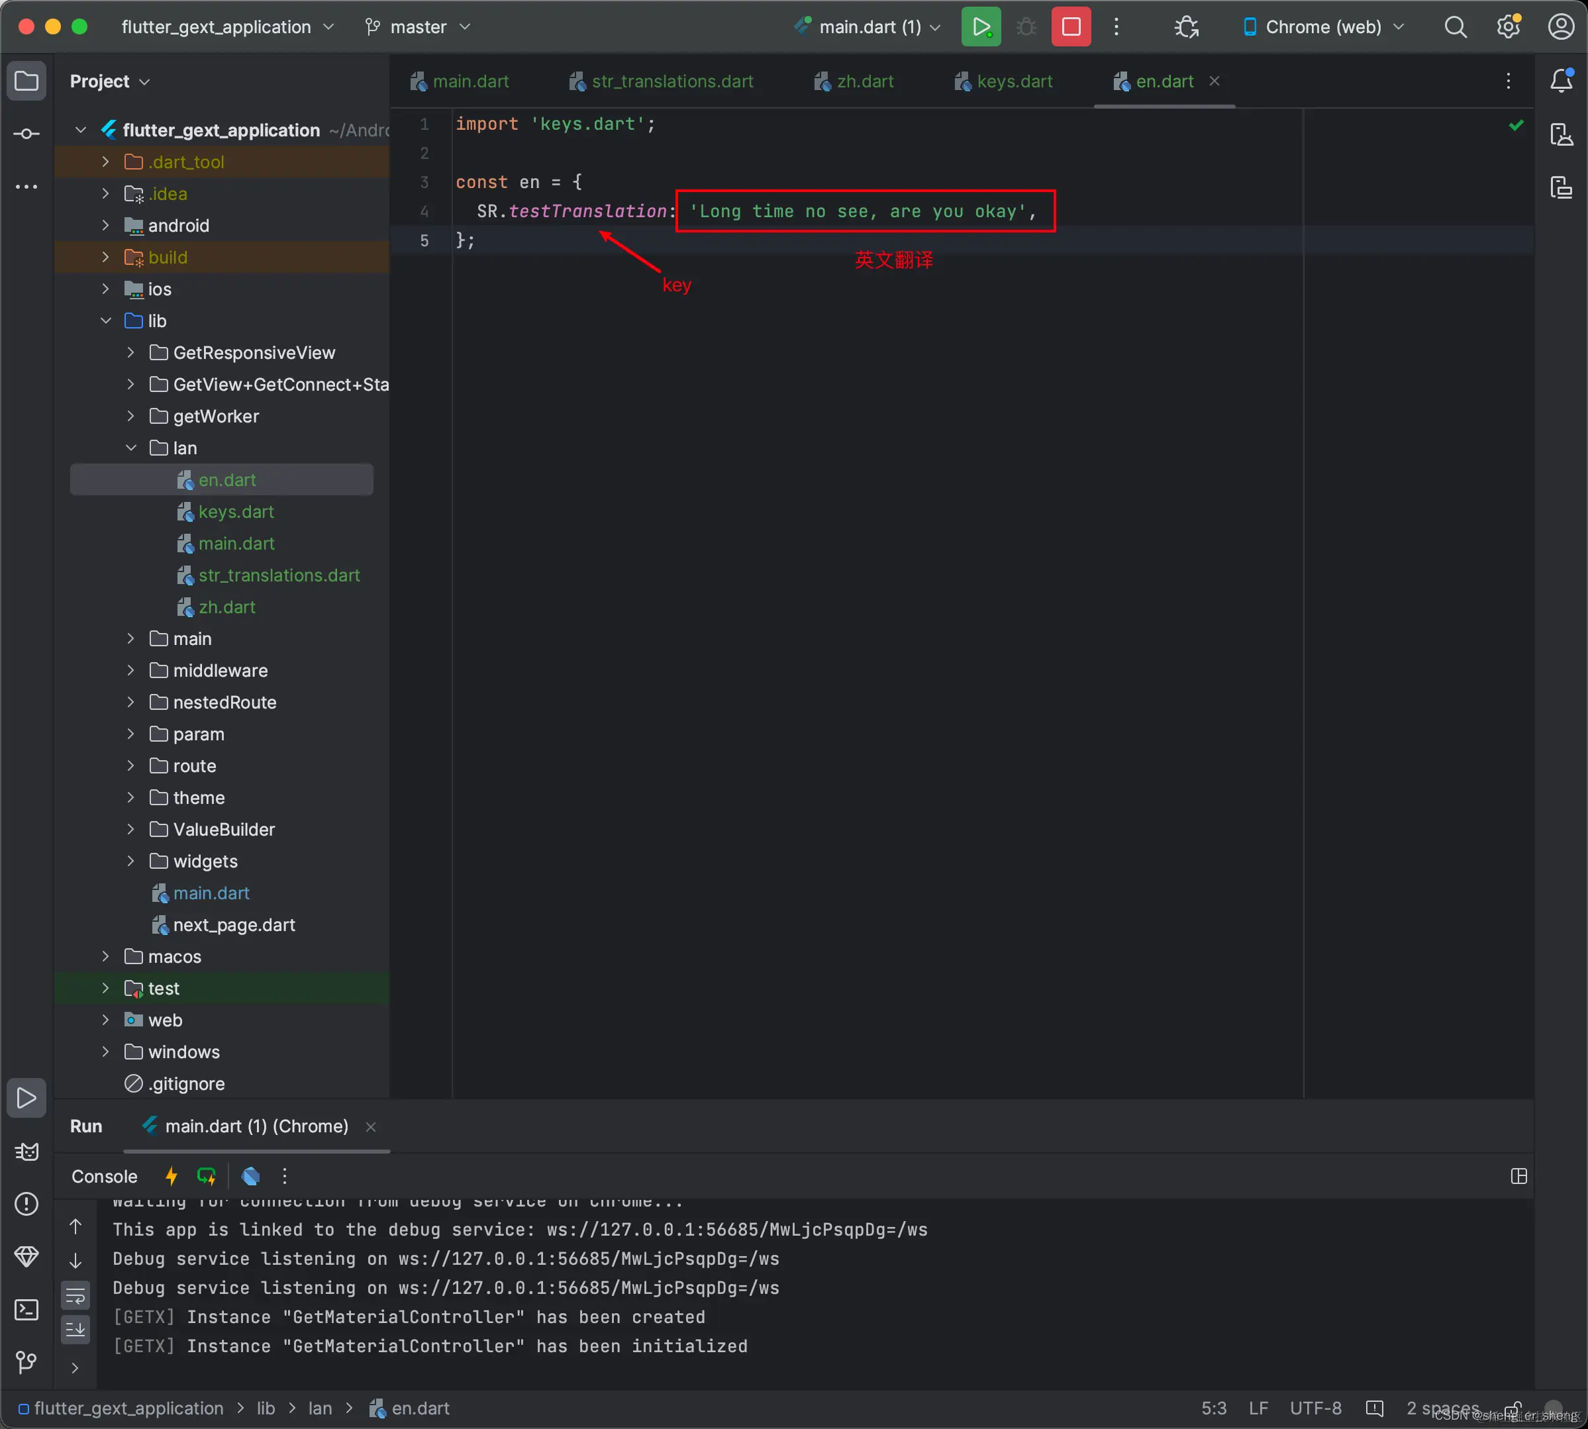The image size is (1588, 1429).
Task: Open Dart DevTools icon in console toolbar
Action: click(250, 1176)
